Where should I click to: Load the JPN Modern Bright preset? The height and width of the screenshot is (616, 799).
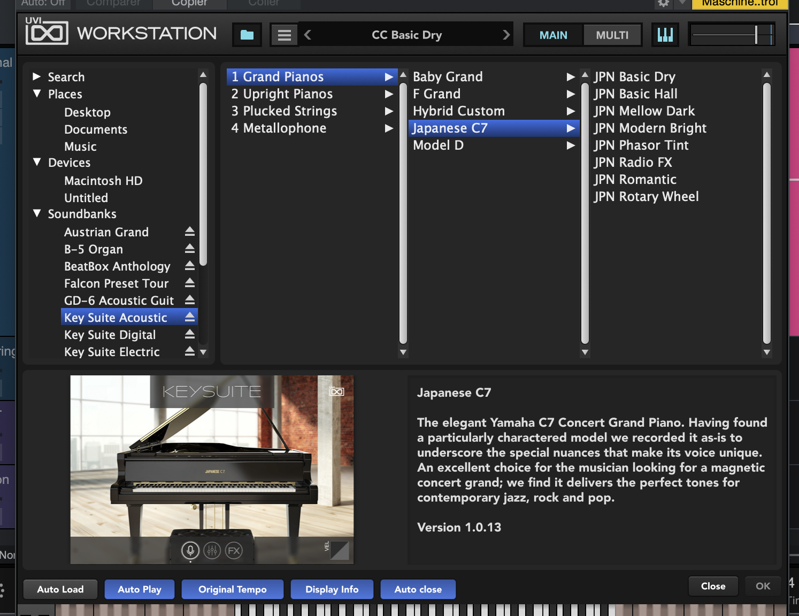tap(650, 128)
